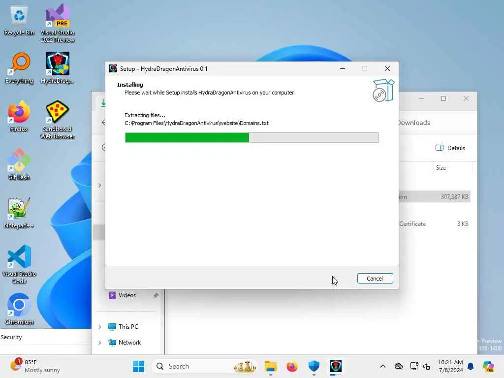Select the Certificate file 3 KB row

pos(435,224)
